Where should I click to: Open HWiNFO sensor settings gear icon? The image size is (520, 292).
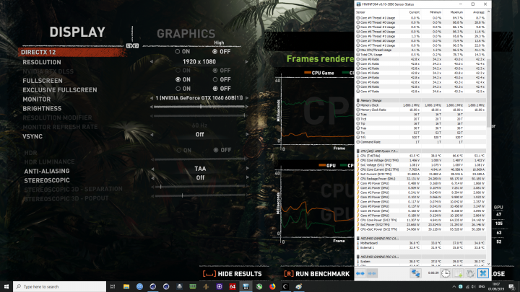click(470, 273)
